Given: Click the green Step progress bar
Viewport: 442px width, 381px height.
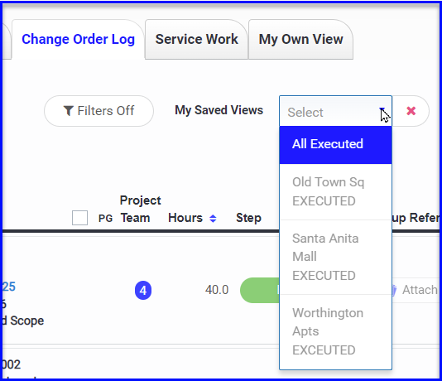Looking at the screenshot, I should click(x=260, y=290).
